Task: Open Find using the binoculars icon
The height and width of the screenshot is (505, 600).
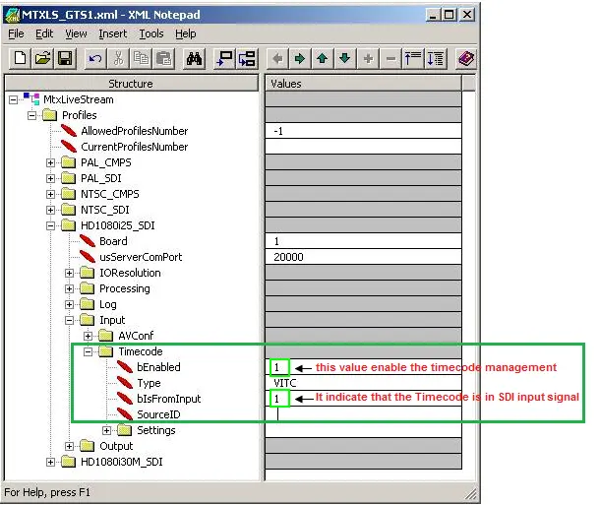Action: click(194, 58)
